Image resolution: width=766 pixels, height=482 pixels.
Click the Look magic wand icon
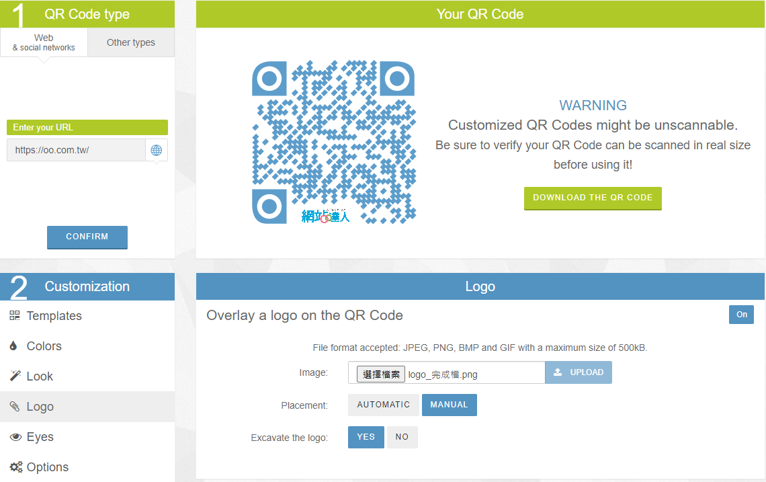[15, 376]
